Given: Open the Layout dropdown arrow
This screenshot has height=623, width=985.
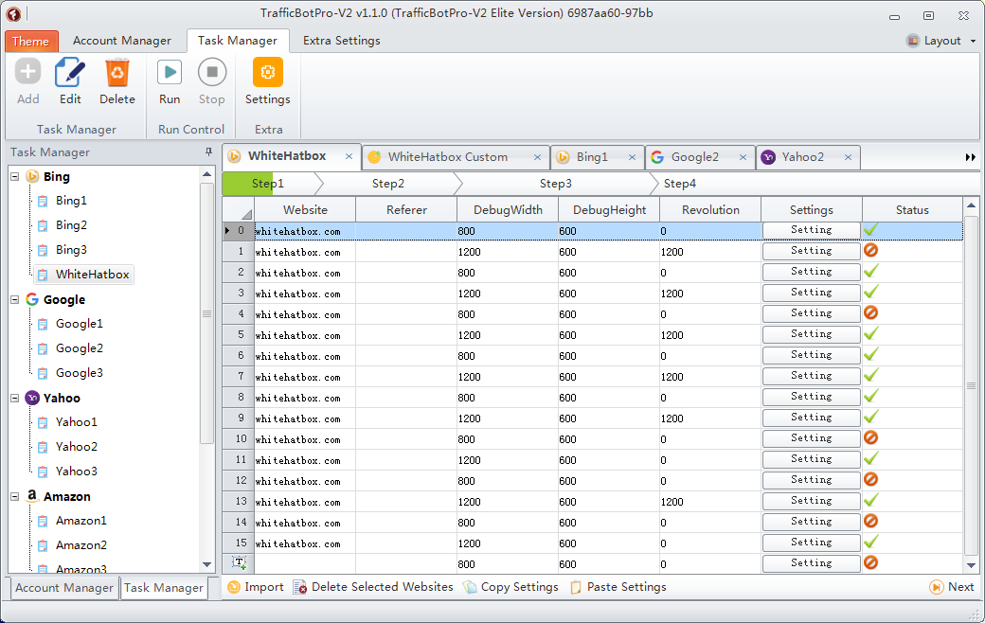Looking at the screenshot, I should [x=973, y=42].
